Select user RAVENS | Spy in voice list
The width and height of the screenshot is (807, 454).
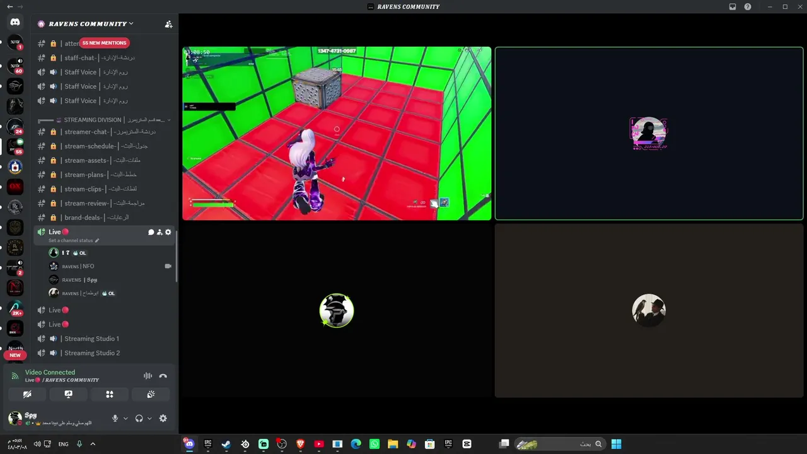[x=110, y=280]
